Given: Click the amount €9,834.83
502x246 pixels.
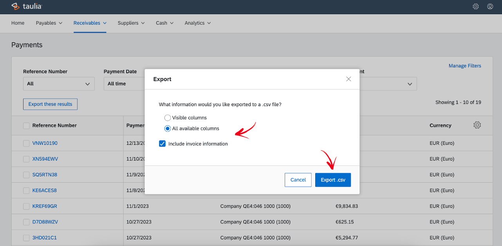Looking at the screenshot, I should point(347,206).
